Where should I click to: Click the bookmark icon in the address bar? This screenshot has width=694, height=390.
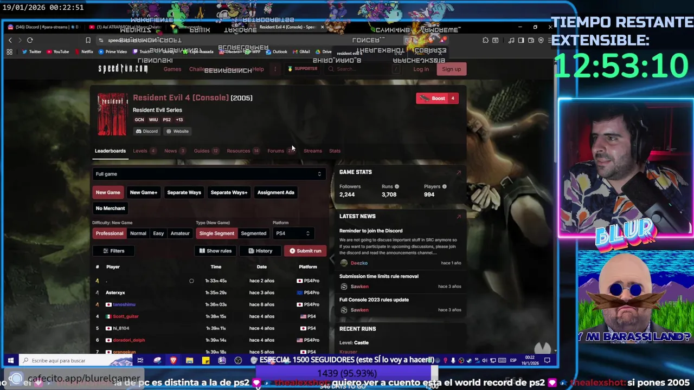[x=88, y=40]
